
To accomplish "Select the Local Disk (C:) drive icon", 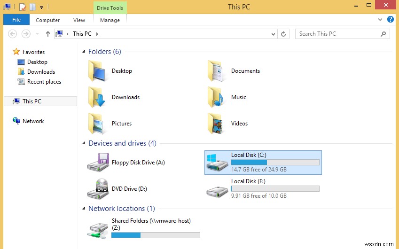I will click(217, 162).
